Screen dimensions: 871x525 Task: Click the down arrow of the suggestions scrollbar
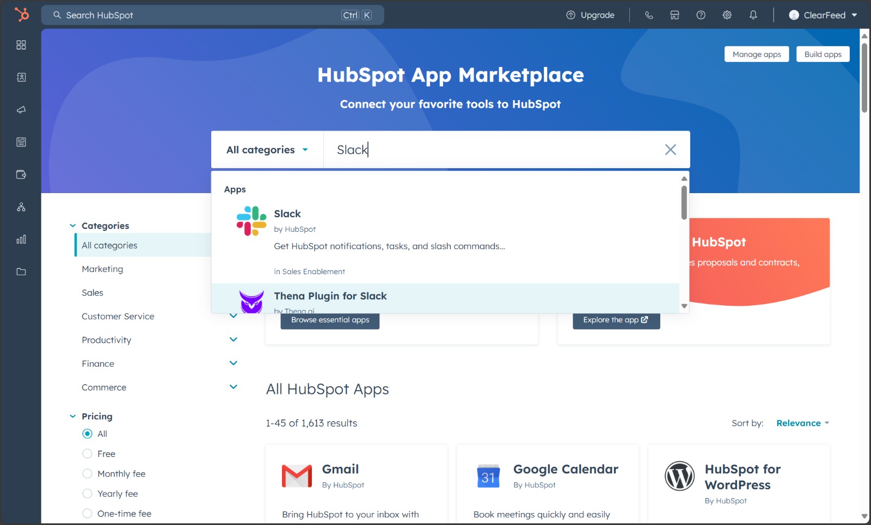[x=684, y=306]
